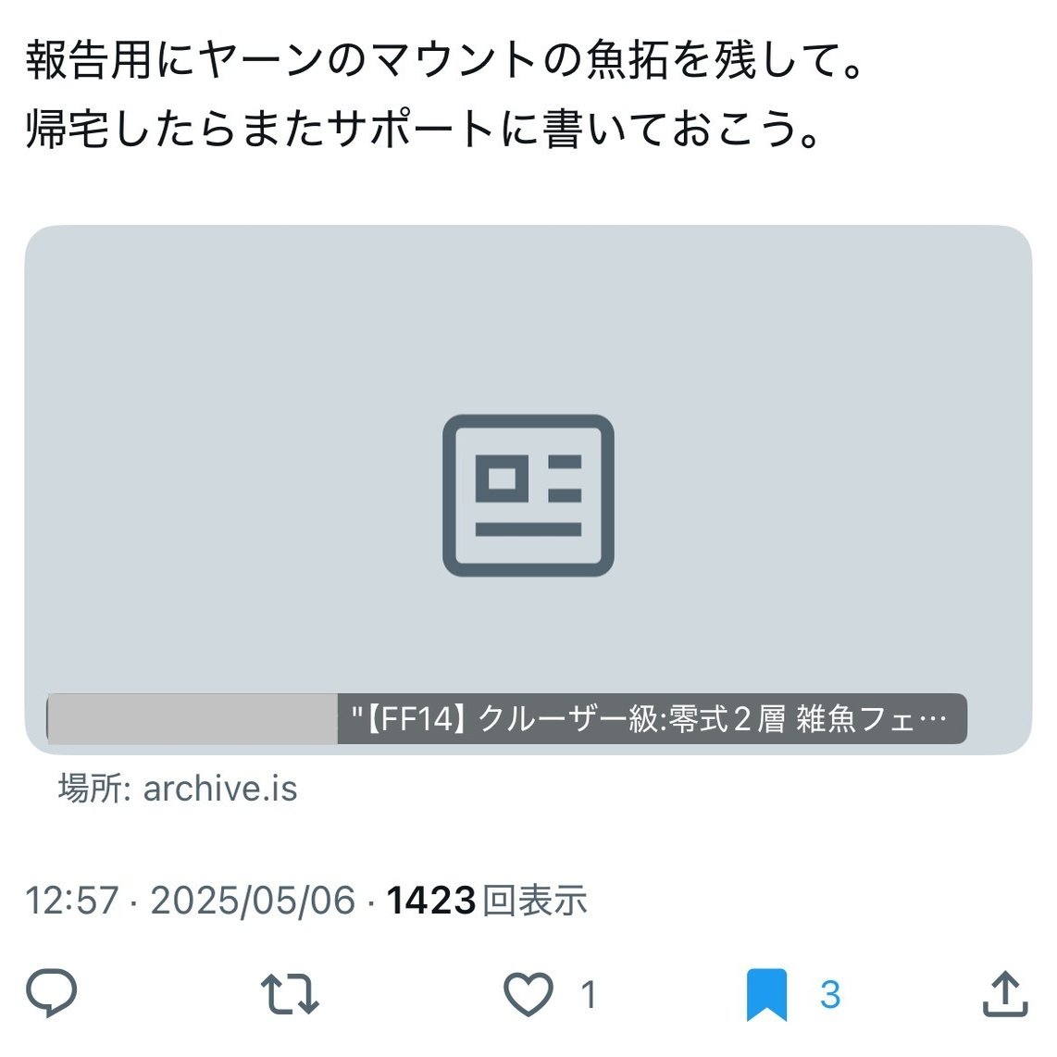Image resolution: width=1057 pixels, height=1057 pixels.
Task: Click the 回表示 label after 1423
Action: [535, 900]
